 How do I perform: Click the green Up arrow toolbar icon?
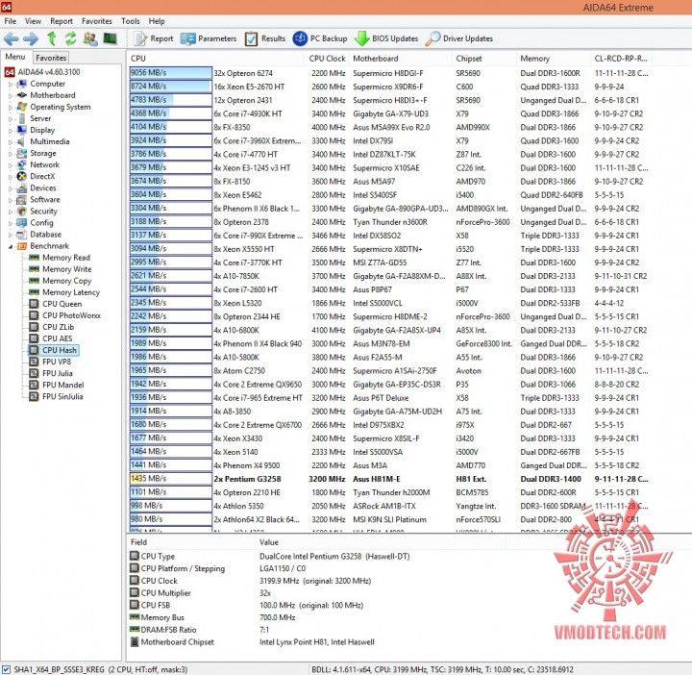coord(52,38)
